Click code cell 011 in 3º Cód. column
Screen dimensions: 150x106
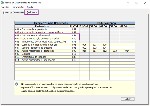click(x=95, y=51)
